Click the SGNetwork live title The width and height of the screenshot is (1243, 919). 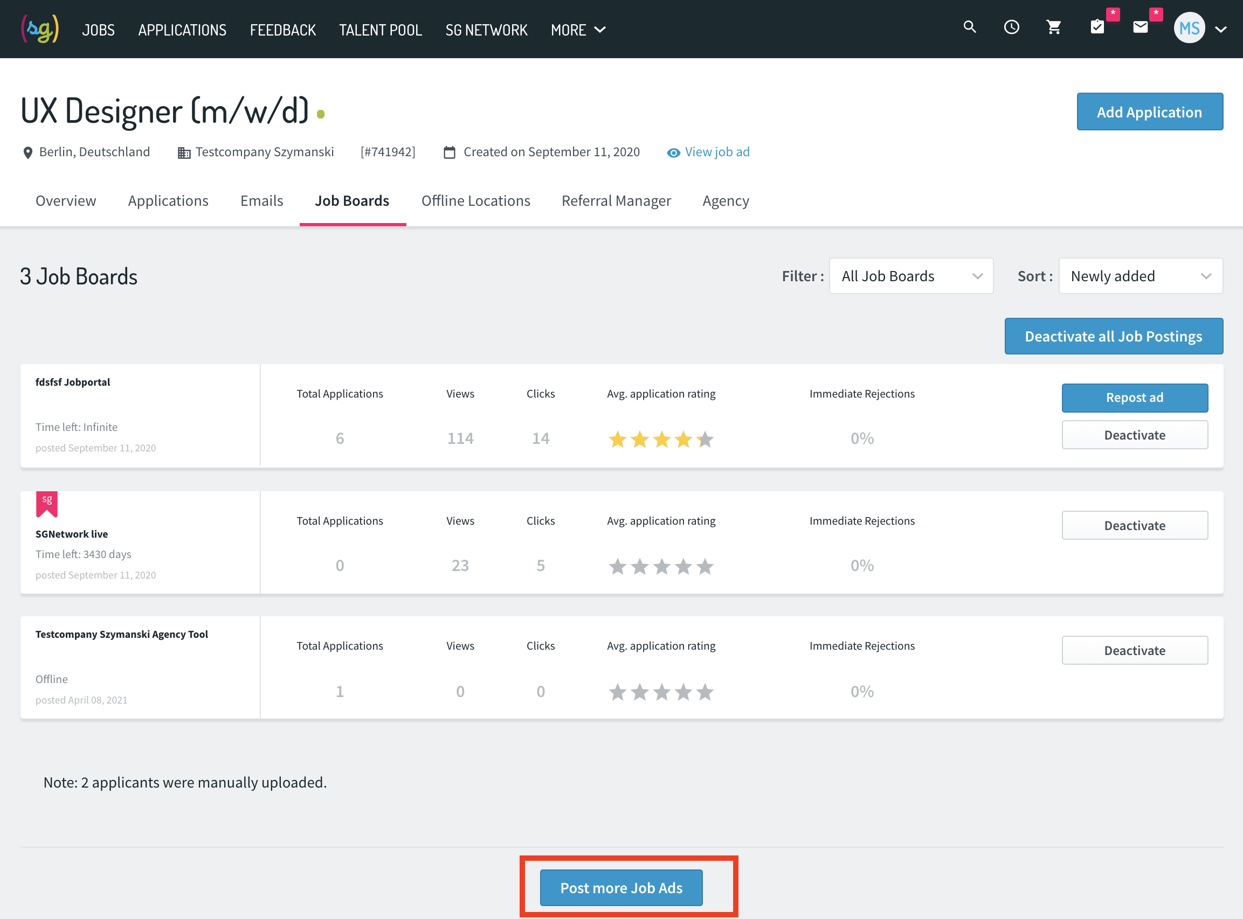72,534
